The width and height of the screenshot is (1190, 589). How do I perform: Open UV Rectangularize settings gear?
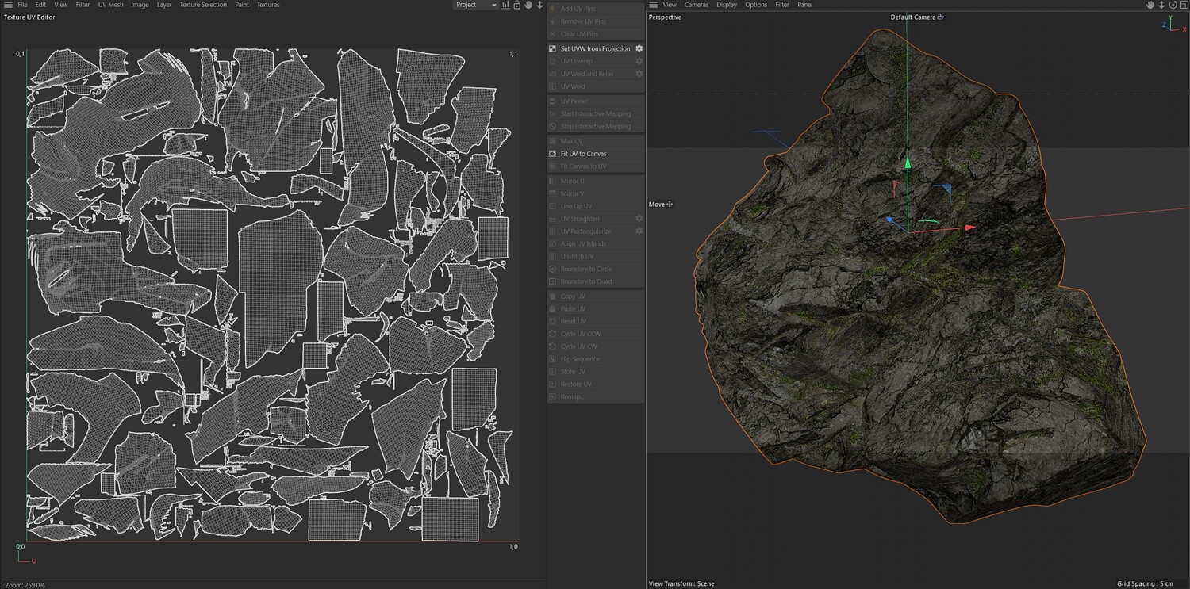(x=639, y=231)
